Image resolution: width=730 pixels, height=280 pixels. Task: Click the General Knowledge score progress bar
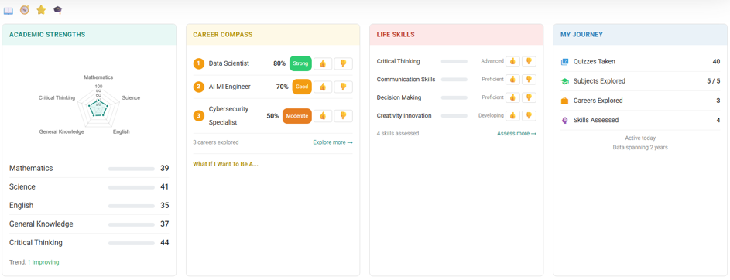[132, 224]
